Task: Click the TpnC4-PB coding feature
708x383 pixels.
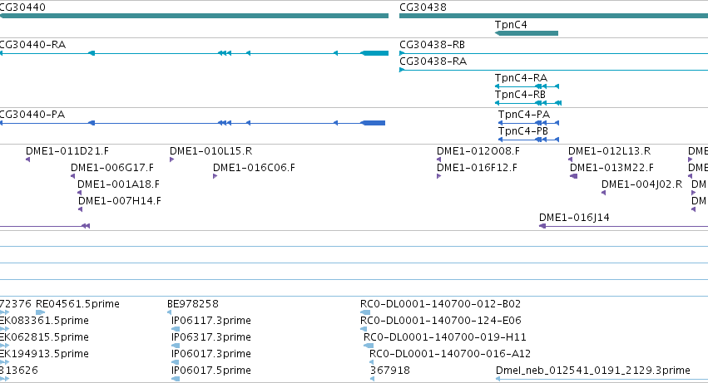Action: pos(529,140)
